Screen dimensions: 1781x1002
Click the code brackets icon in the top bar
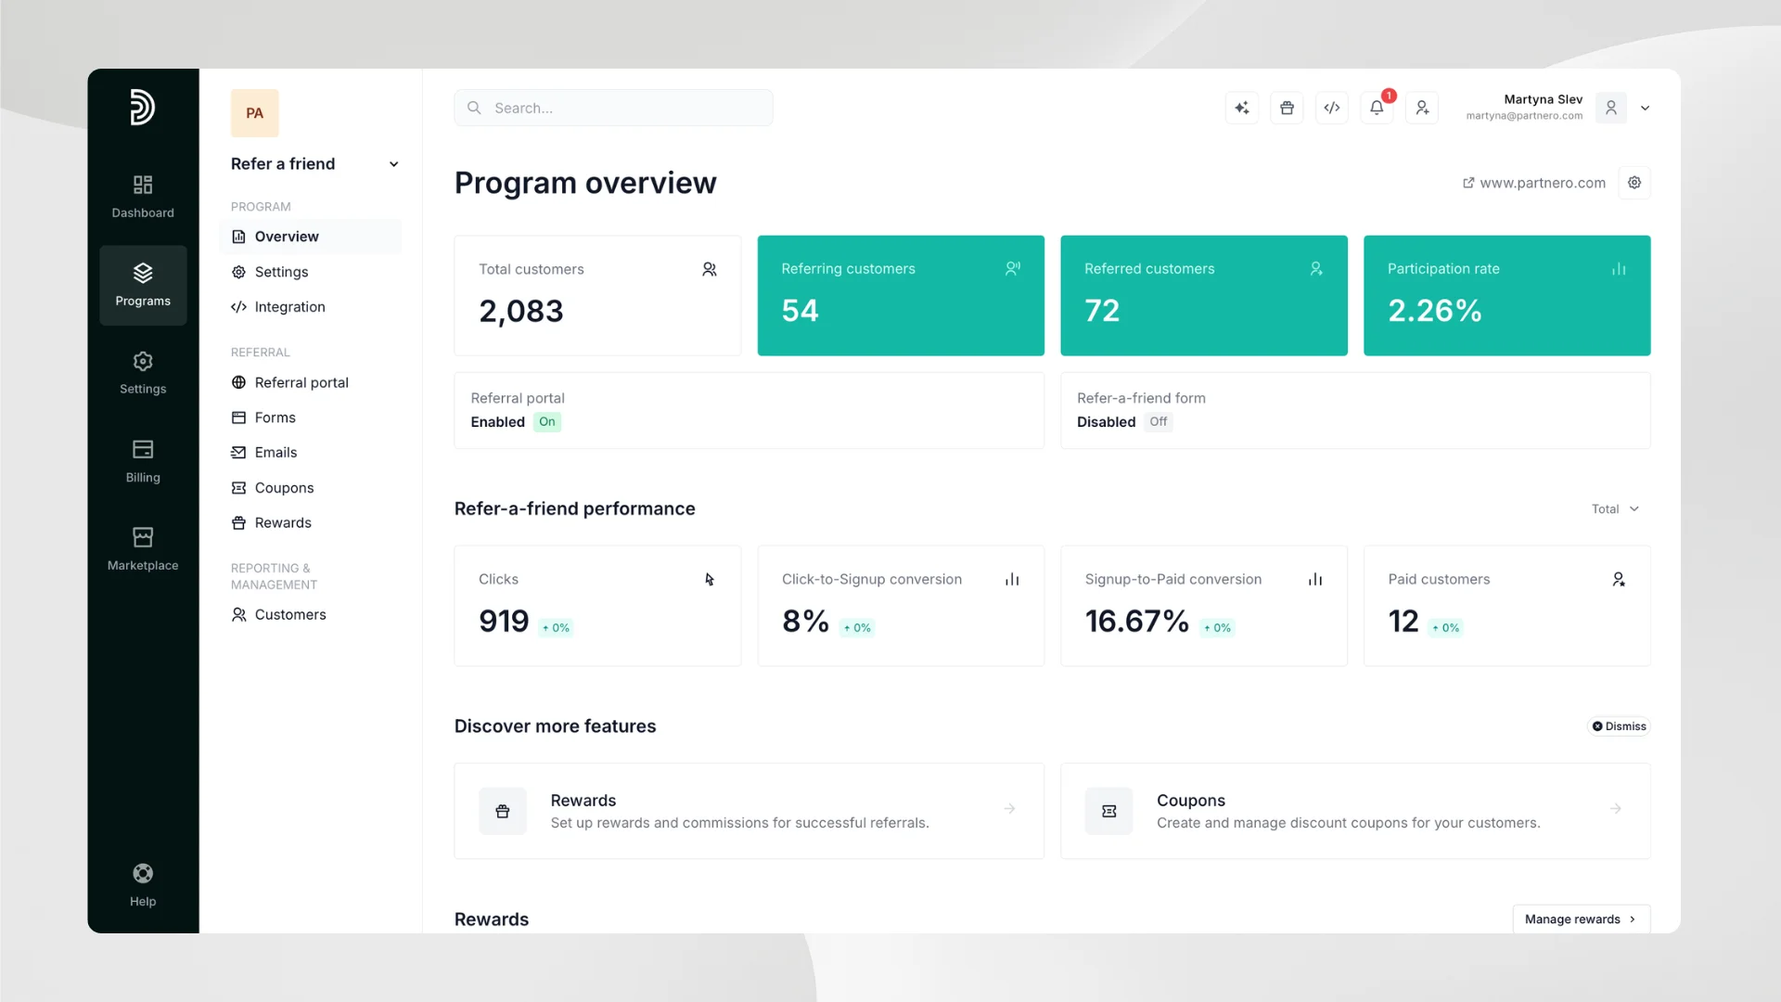pos(1332,108)
